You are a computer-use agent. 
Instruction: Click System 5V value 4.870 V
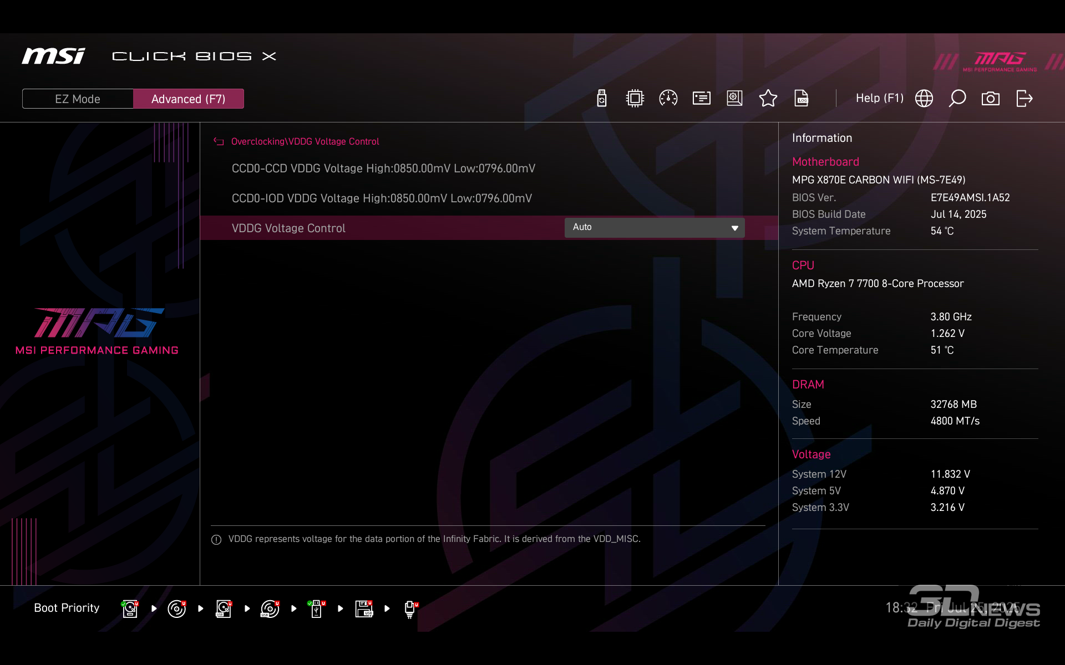pos(947,491)
